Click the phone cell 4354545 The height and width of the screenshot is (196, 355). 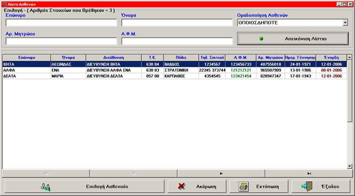point(212,76)
